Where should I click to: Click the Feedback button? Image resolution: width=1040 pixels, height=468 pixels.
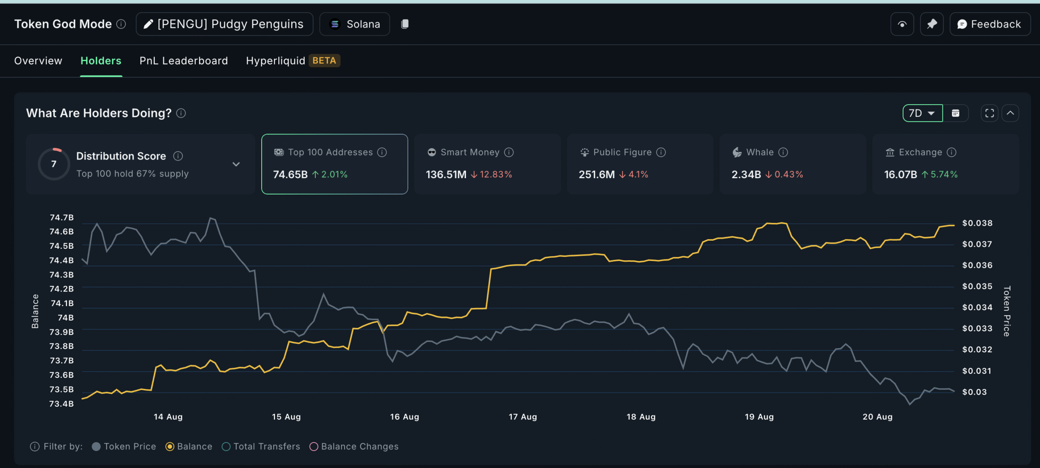click(x=990, y=24)
